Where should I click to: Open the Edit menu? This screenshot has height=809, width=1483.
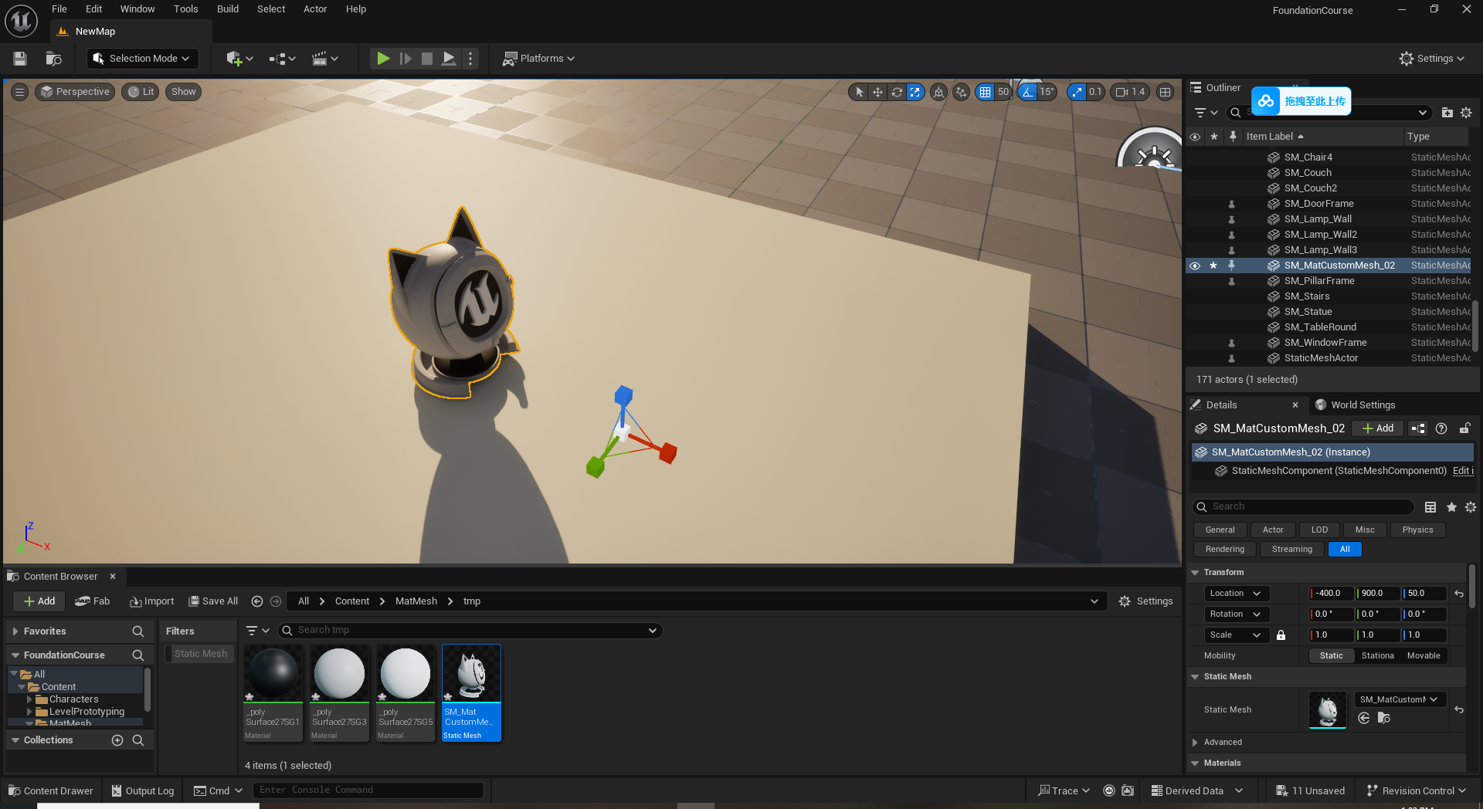point(93,9)
